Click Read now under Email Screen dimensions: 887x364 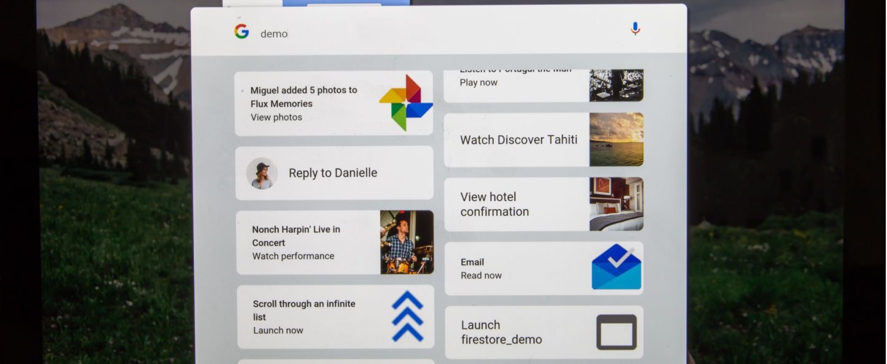(481, 275)
